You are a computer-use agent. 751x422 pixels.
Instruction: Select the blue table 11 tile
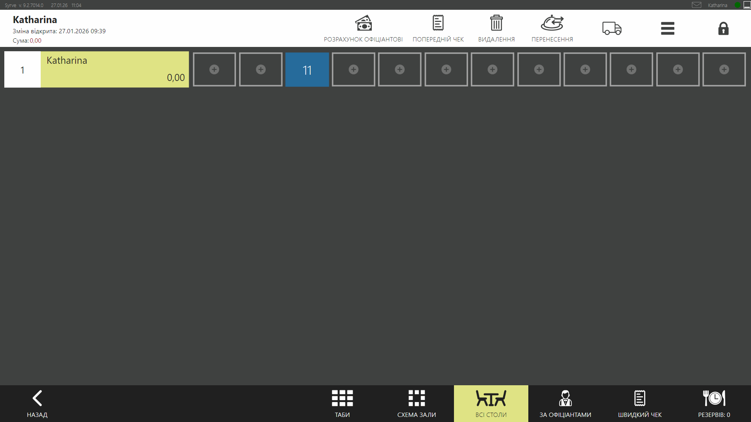(307, 70)
